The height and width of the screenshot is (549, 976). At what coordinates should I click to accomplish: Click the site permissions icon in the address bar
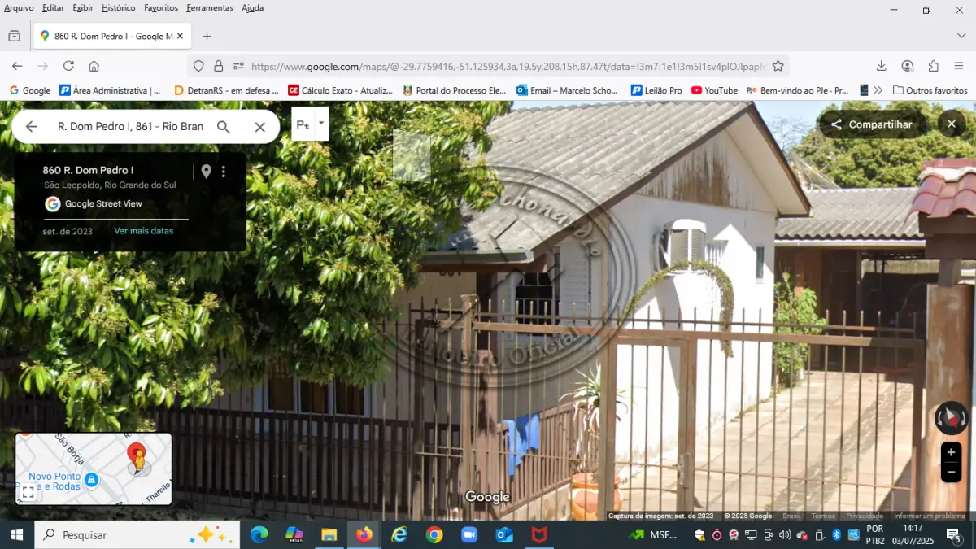(x=238, y=66)
